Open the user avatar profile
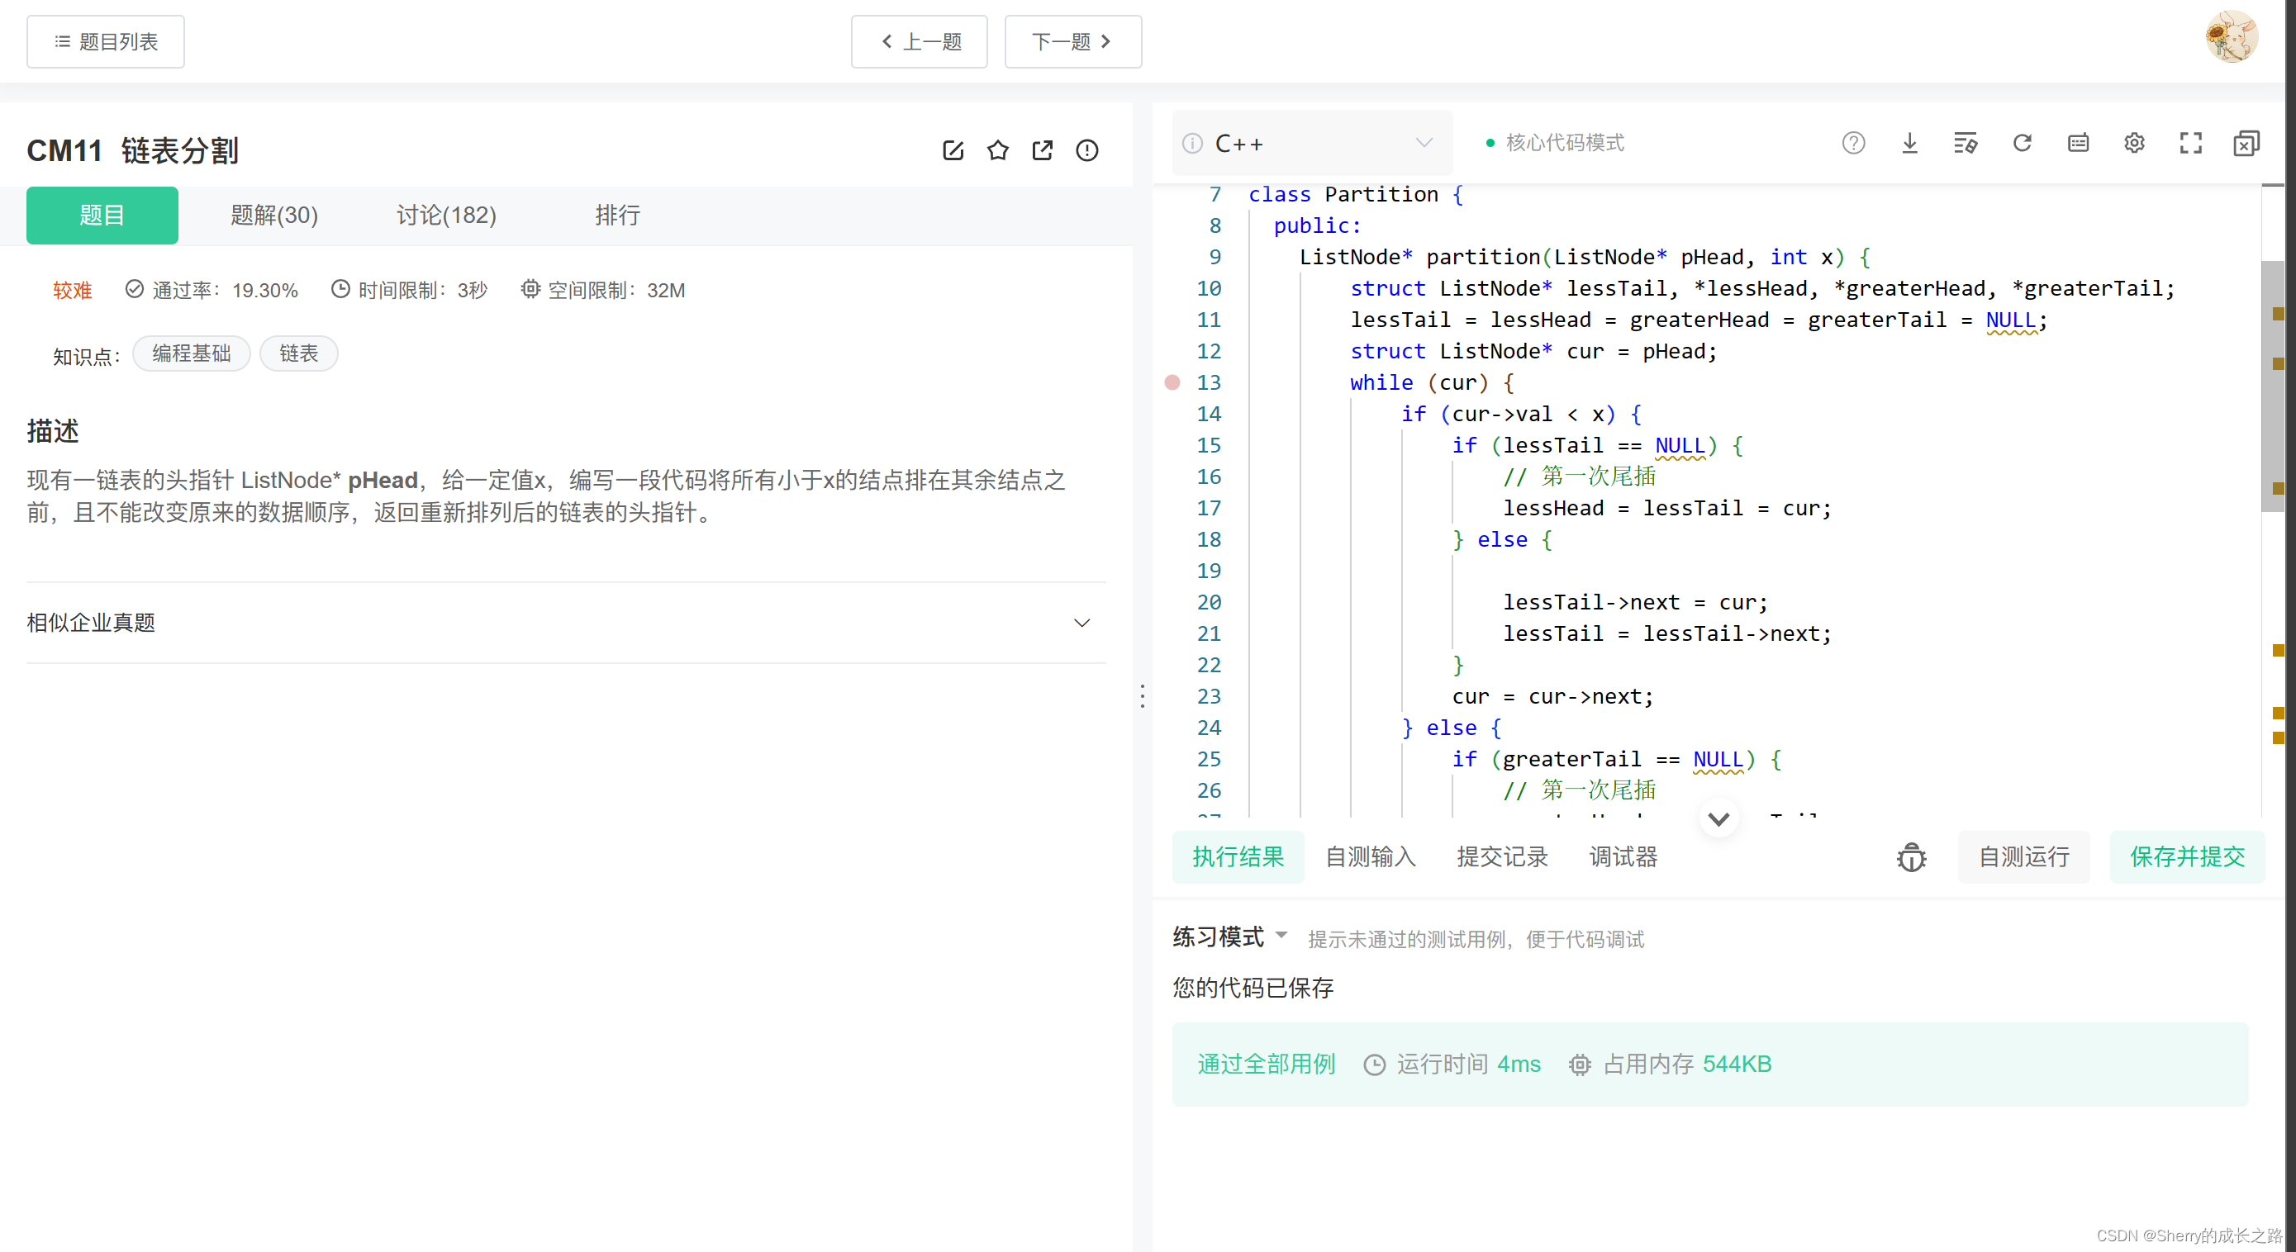This screenshot has height=1252, width=2296. (x=2232, y=37)
